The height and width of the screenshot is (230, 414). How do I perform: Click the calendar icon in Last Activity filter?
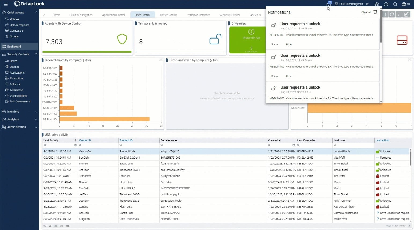tap(75, 145)
